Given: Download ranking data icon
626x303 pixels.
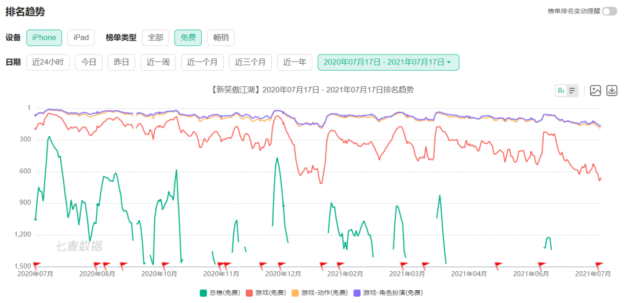Looking at the screenshot, I should pos(612,90).
